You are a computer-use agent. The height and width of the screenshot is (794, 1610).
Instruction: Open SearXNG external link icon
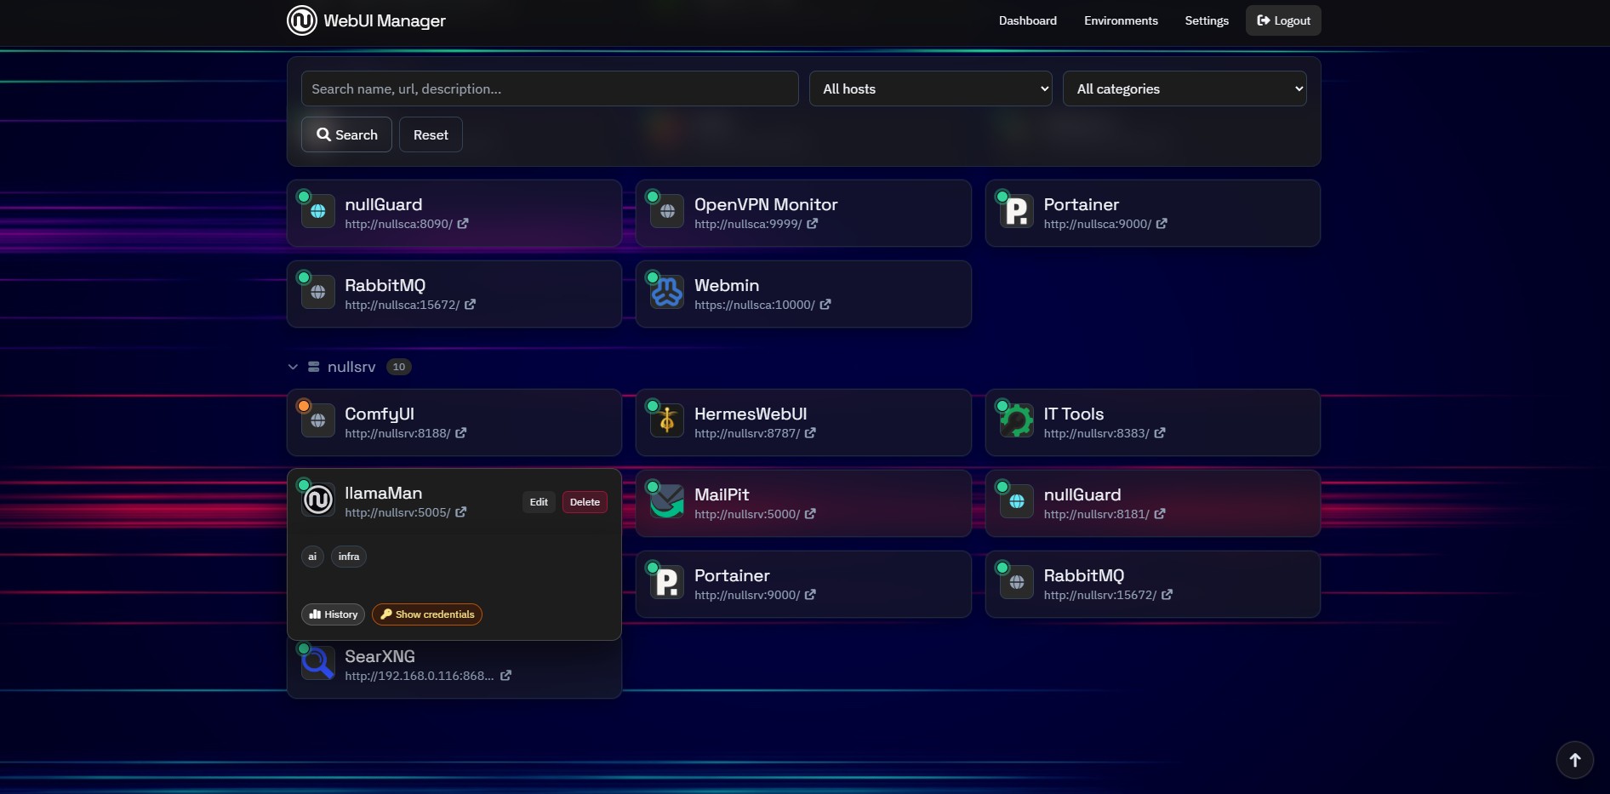(505, 676)
